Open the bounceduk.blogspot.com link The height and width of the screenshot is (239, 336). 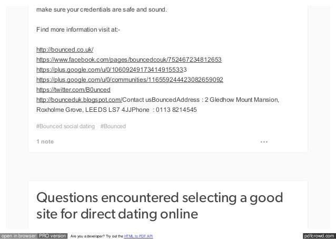coord(80,100)
